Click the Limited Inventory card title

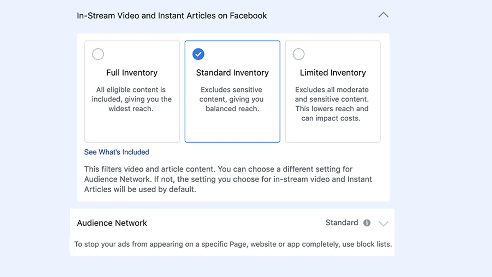pos(333,73)
